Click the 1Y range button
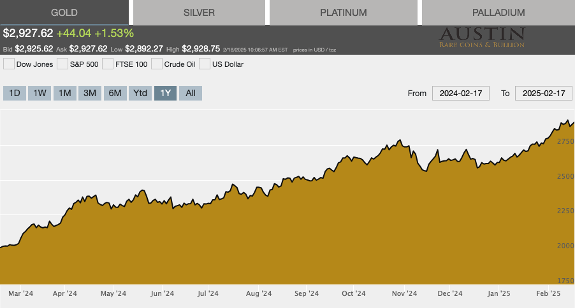The width and height of the screenshot is (575, 308). [166, 93]
